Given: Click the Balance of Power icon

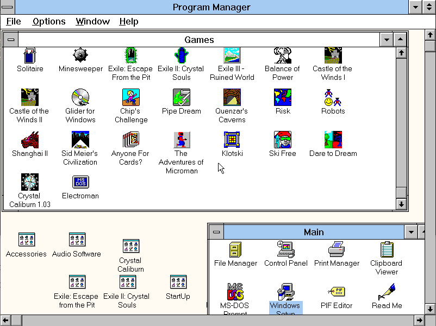Looking at the screenshot, I should coord(283,55).
